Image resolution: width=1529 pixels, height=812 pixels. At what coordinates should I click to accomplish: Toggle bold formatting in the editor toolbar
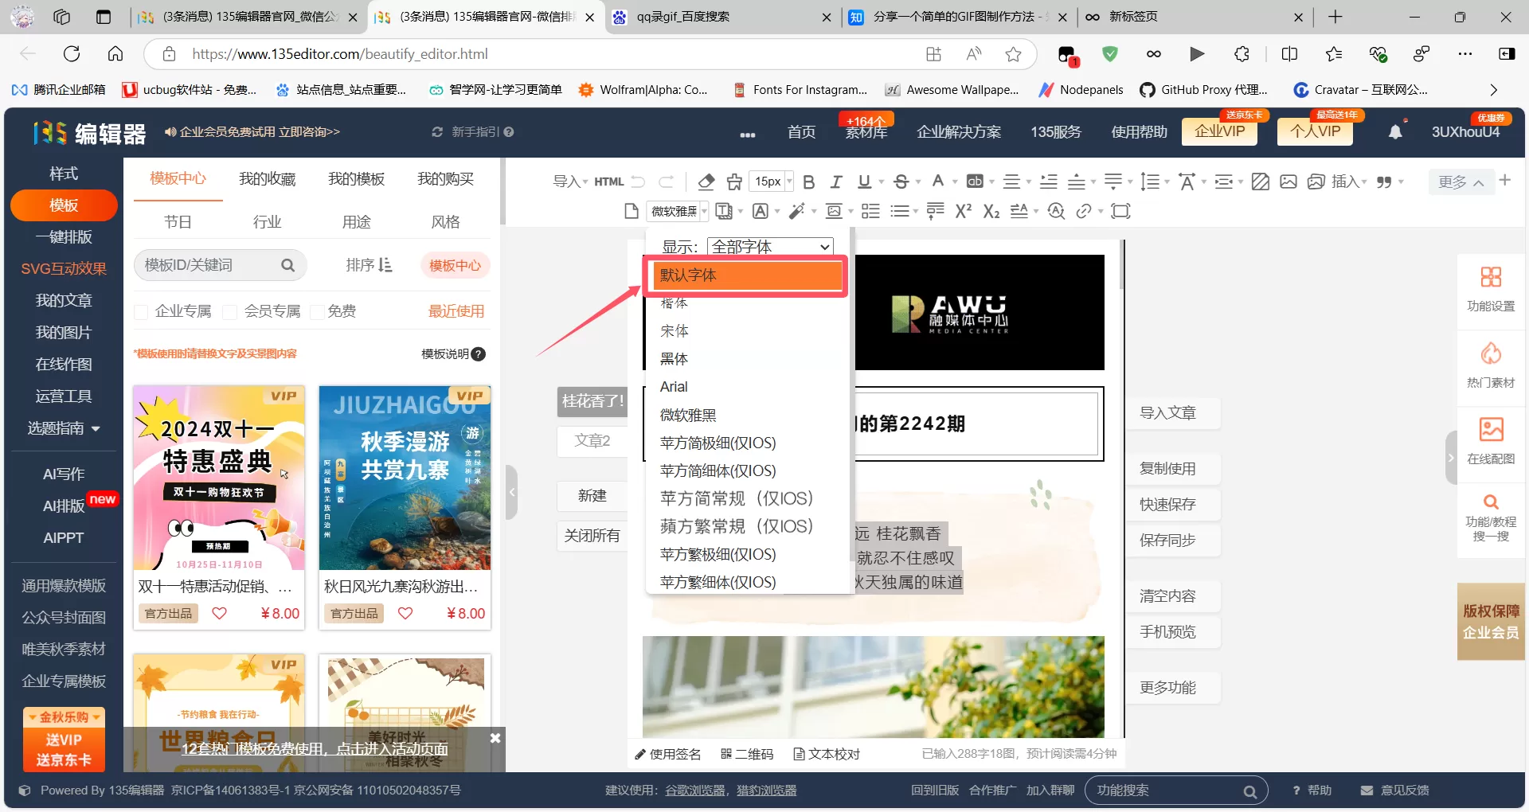808,182
